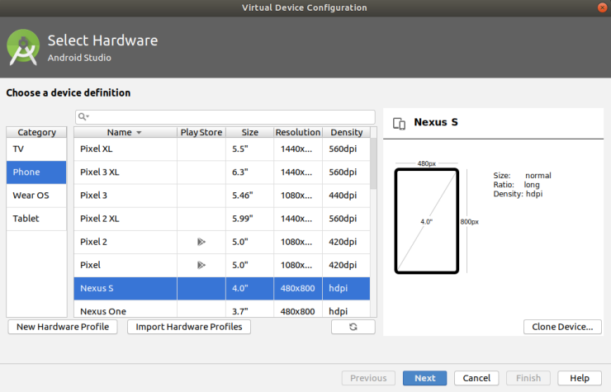Select the Pixel 2 XL device row
The image size is (611, 392).
(222, 219)
